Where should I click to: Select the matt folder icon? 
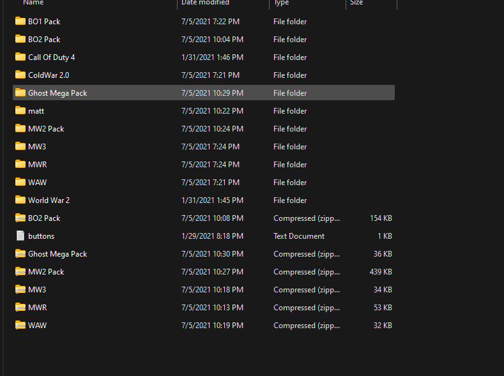(x=20, y=110)
